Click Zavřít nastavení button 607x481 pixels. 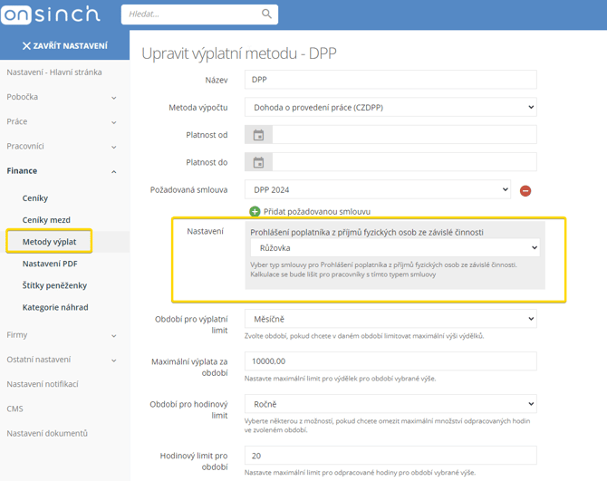point(64,45)
